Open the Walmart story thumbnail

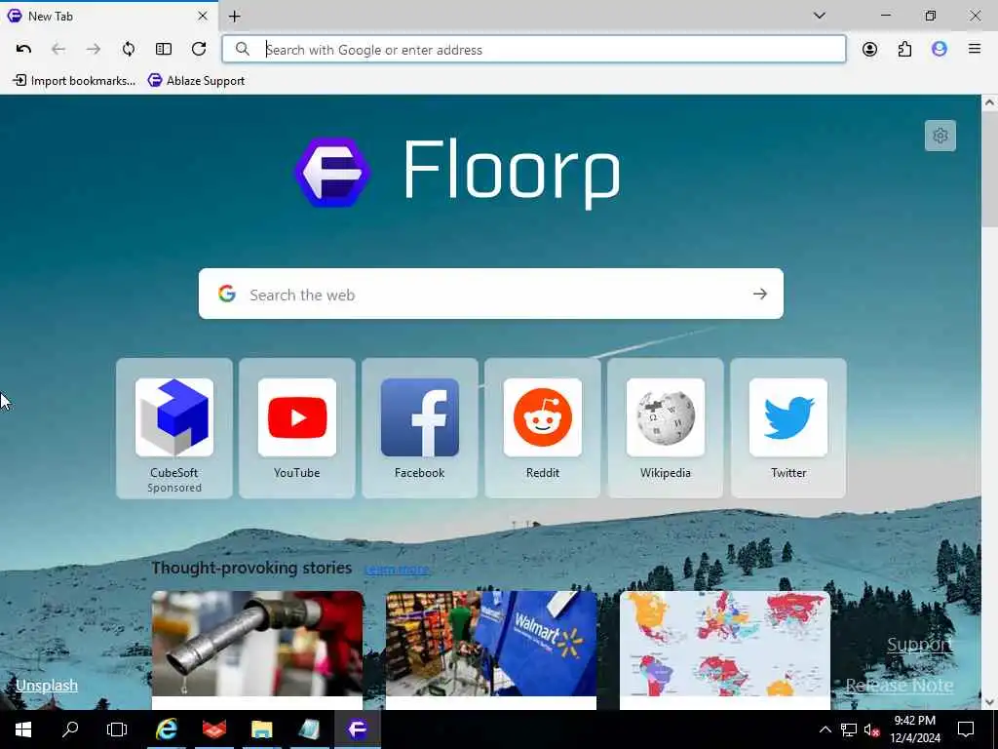point(491,644)
